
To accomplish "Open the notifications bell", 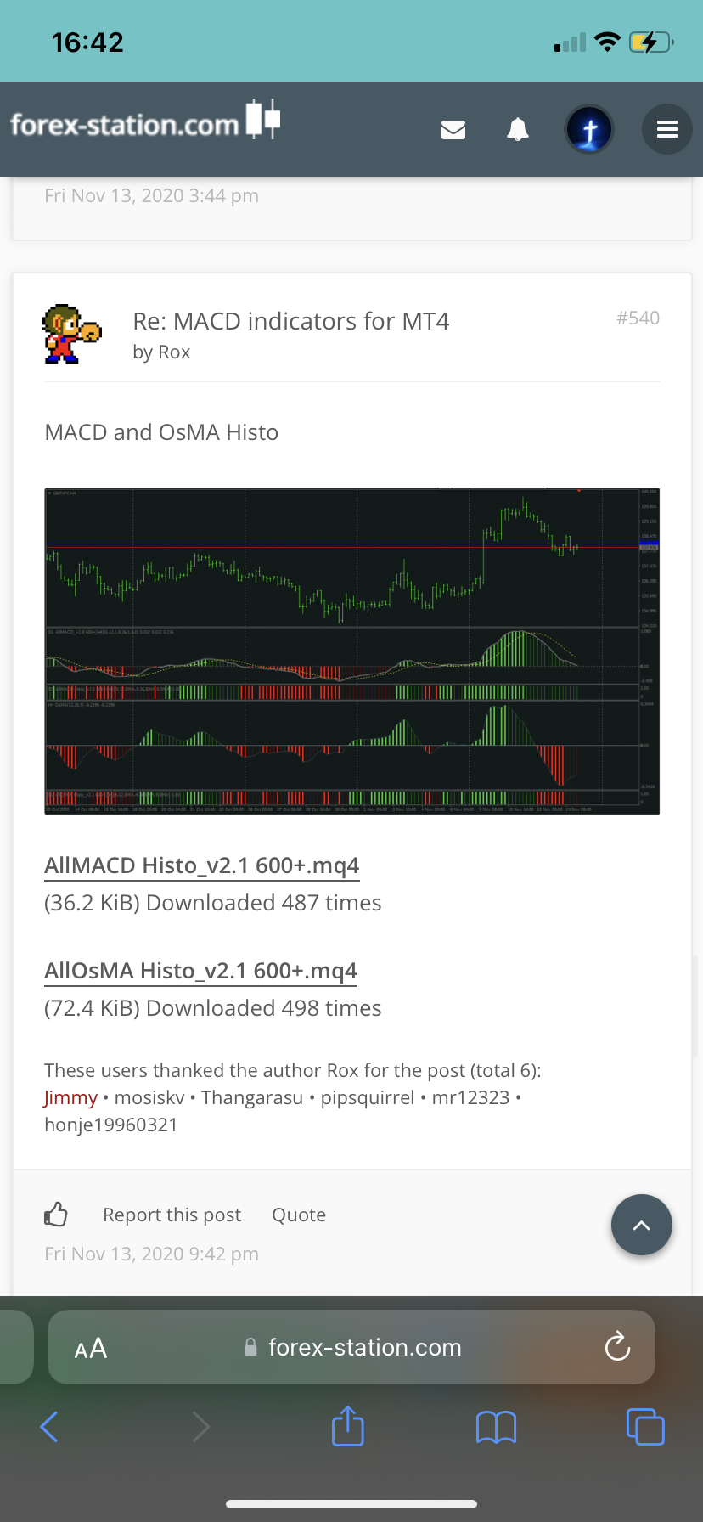I will 518,129.
